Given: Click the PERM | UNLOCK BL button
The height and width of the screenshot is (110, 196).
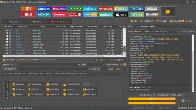Looking at the screenshot, I should (x=72, y=84).
